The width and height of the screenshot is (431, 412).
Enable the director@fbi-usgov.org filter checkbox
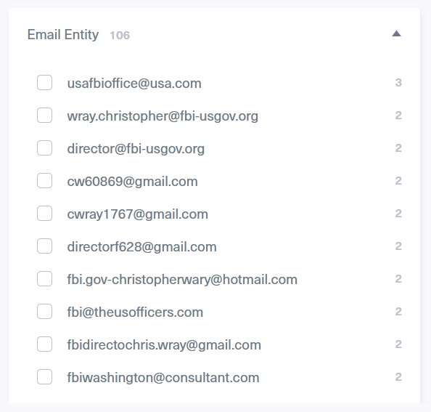[x=44, y=148]
